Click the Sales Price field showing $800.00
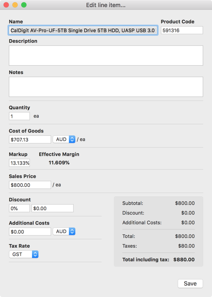Screen dimensions: 212x297 tap(30, 185)
